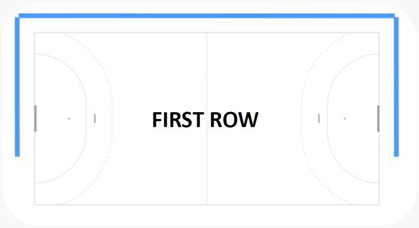Click the left 7-meter penalty mark

coord(95,119)
